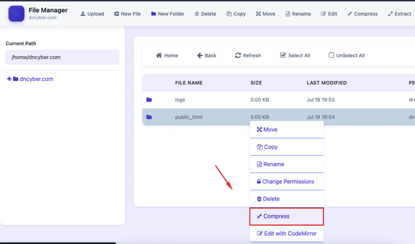Click the FILE NAME column header
Image resolution: width=415 pixels, height=244 pixels.
(x=189, y=83)
